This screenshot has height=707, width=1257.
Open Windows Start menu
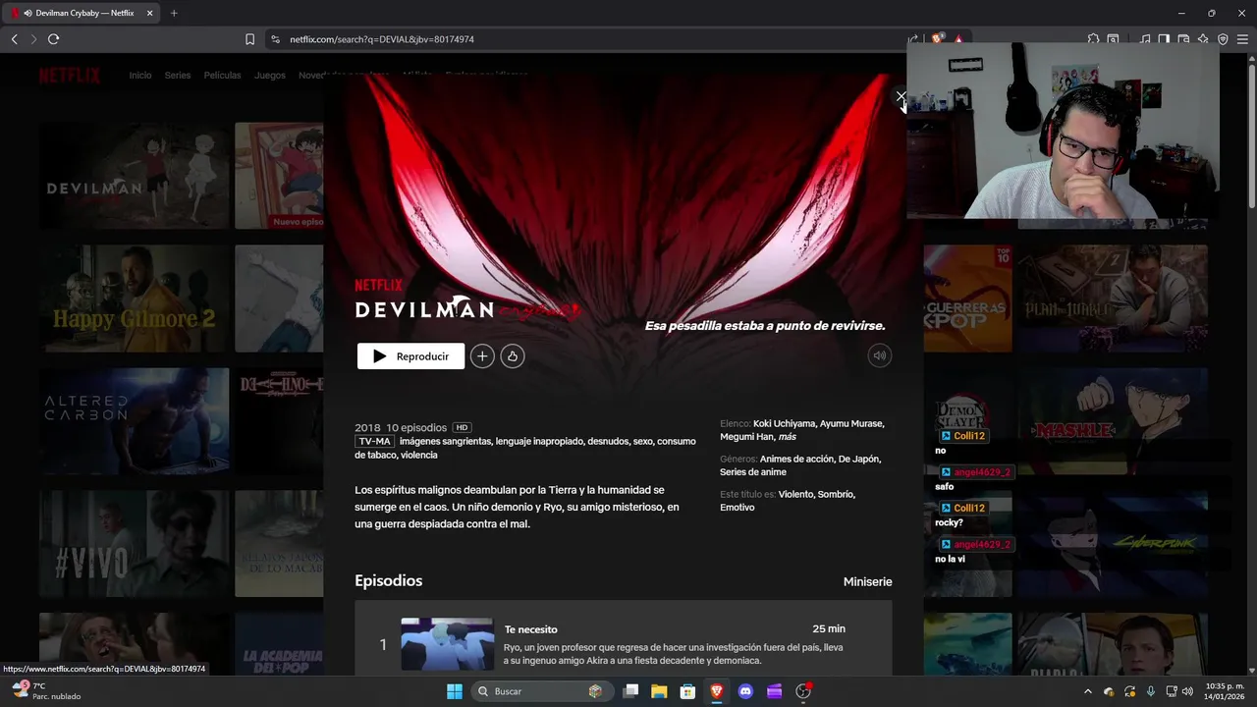(455, 691)
